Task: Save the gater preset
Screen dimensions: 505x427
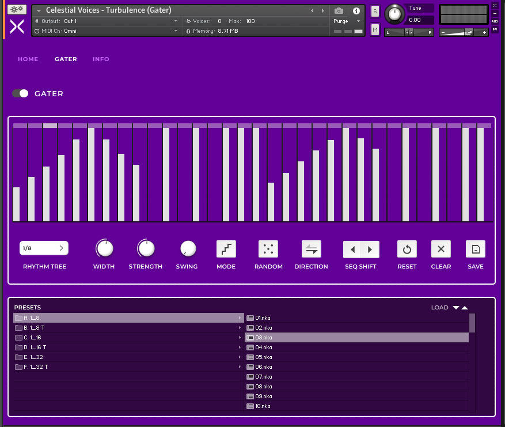Action: [x=476, y=249]
